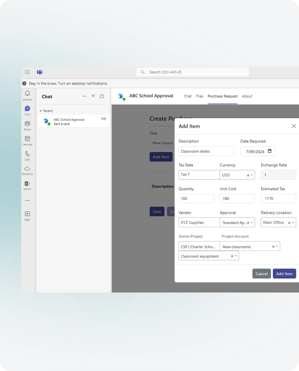The image size is (299, 371).
Task: Click the chat filter icon
Action: pyautogui.click(x=93, y=96)
